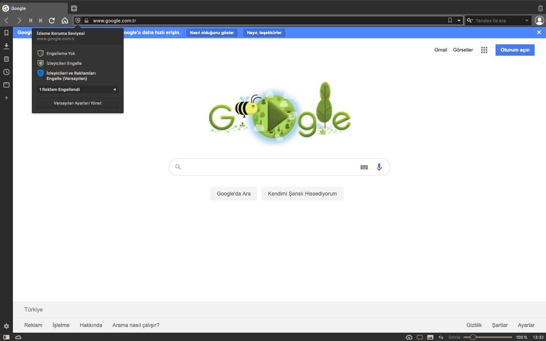This screenshot has height=341, width=546.
Task: Open the Downloads panel in sidebar
Action: coord(6,46)
